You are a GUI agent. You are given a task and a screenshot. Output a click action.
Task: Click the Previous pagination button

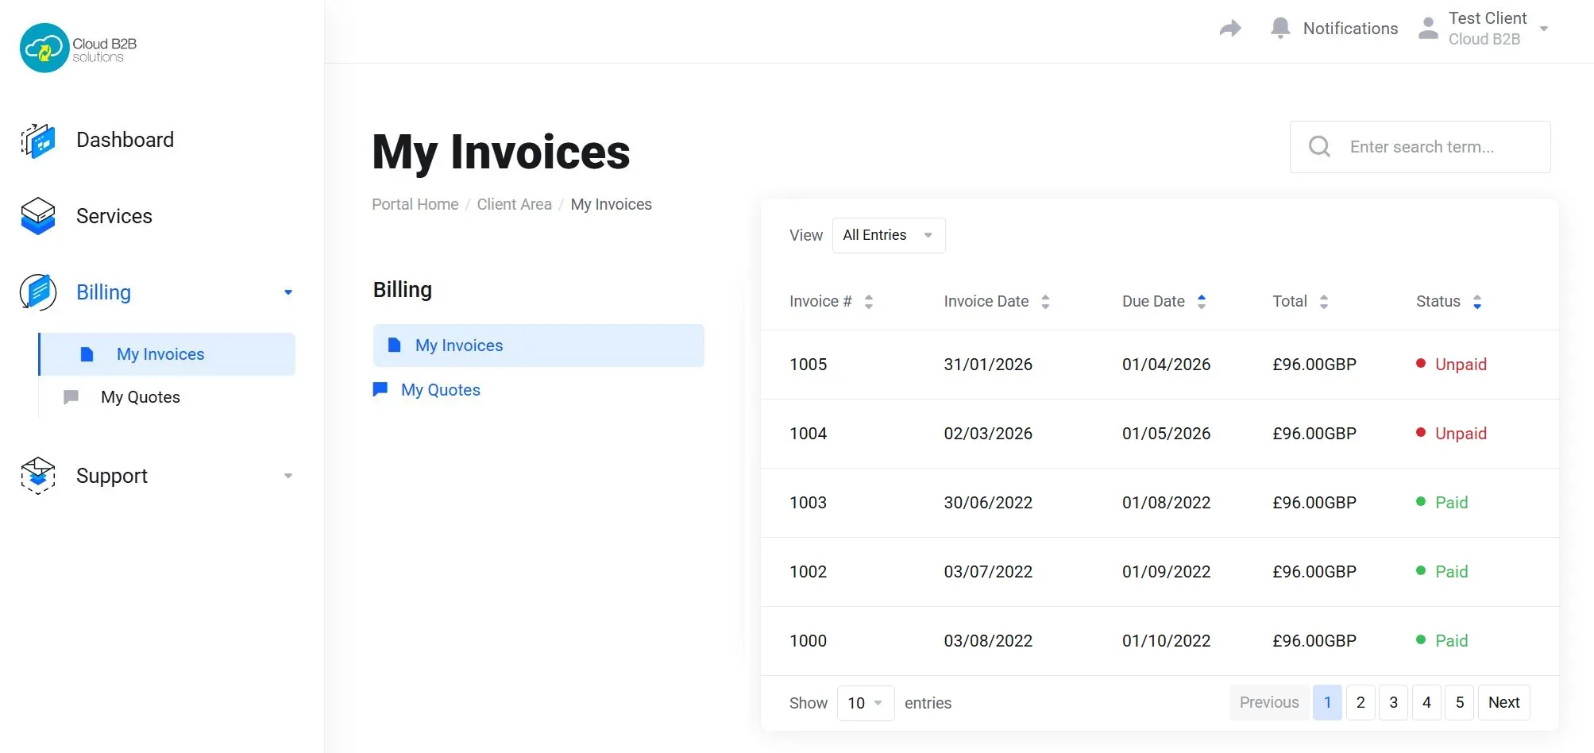(x=1269, y=702)
